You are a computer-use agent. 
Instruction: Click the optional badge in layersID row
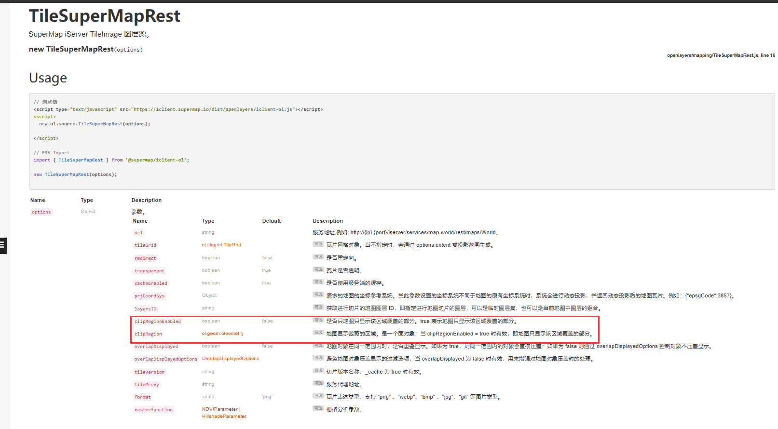(318, 308)
